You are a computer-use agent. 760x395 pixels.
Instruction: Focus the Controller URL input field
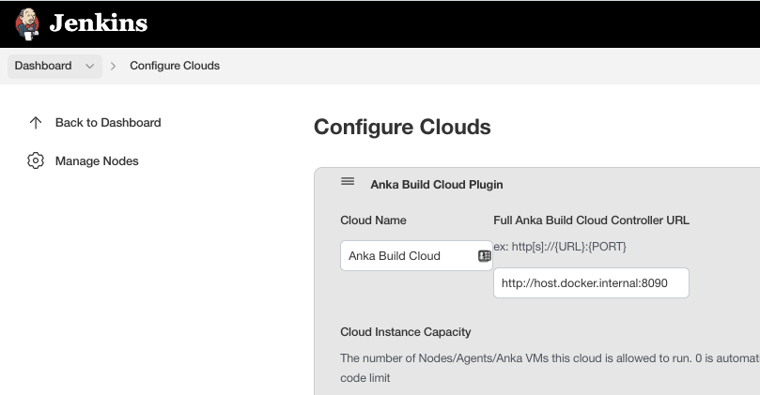[590, 282]
